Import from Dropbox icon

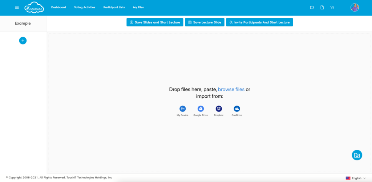[x=219, y=109]
